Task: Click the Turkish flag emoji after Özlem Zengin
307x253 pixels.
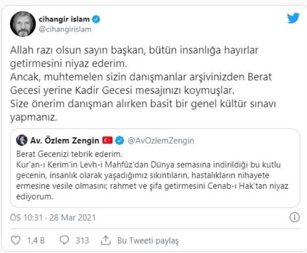Action: 107,141
